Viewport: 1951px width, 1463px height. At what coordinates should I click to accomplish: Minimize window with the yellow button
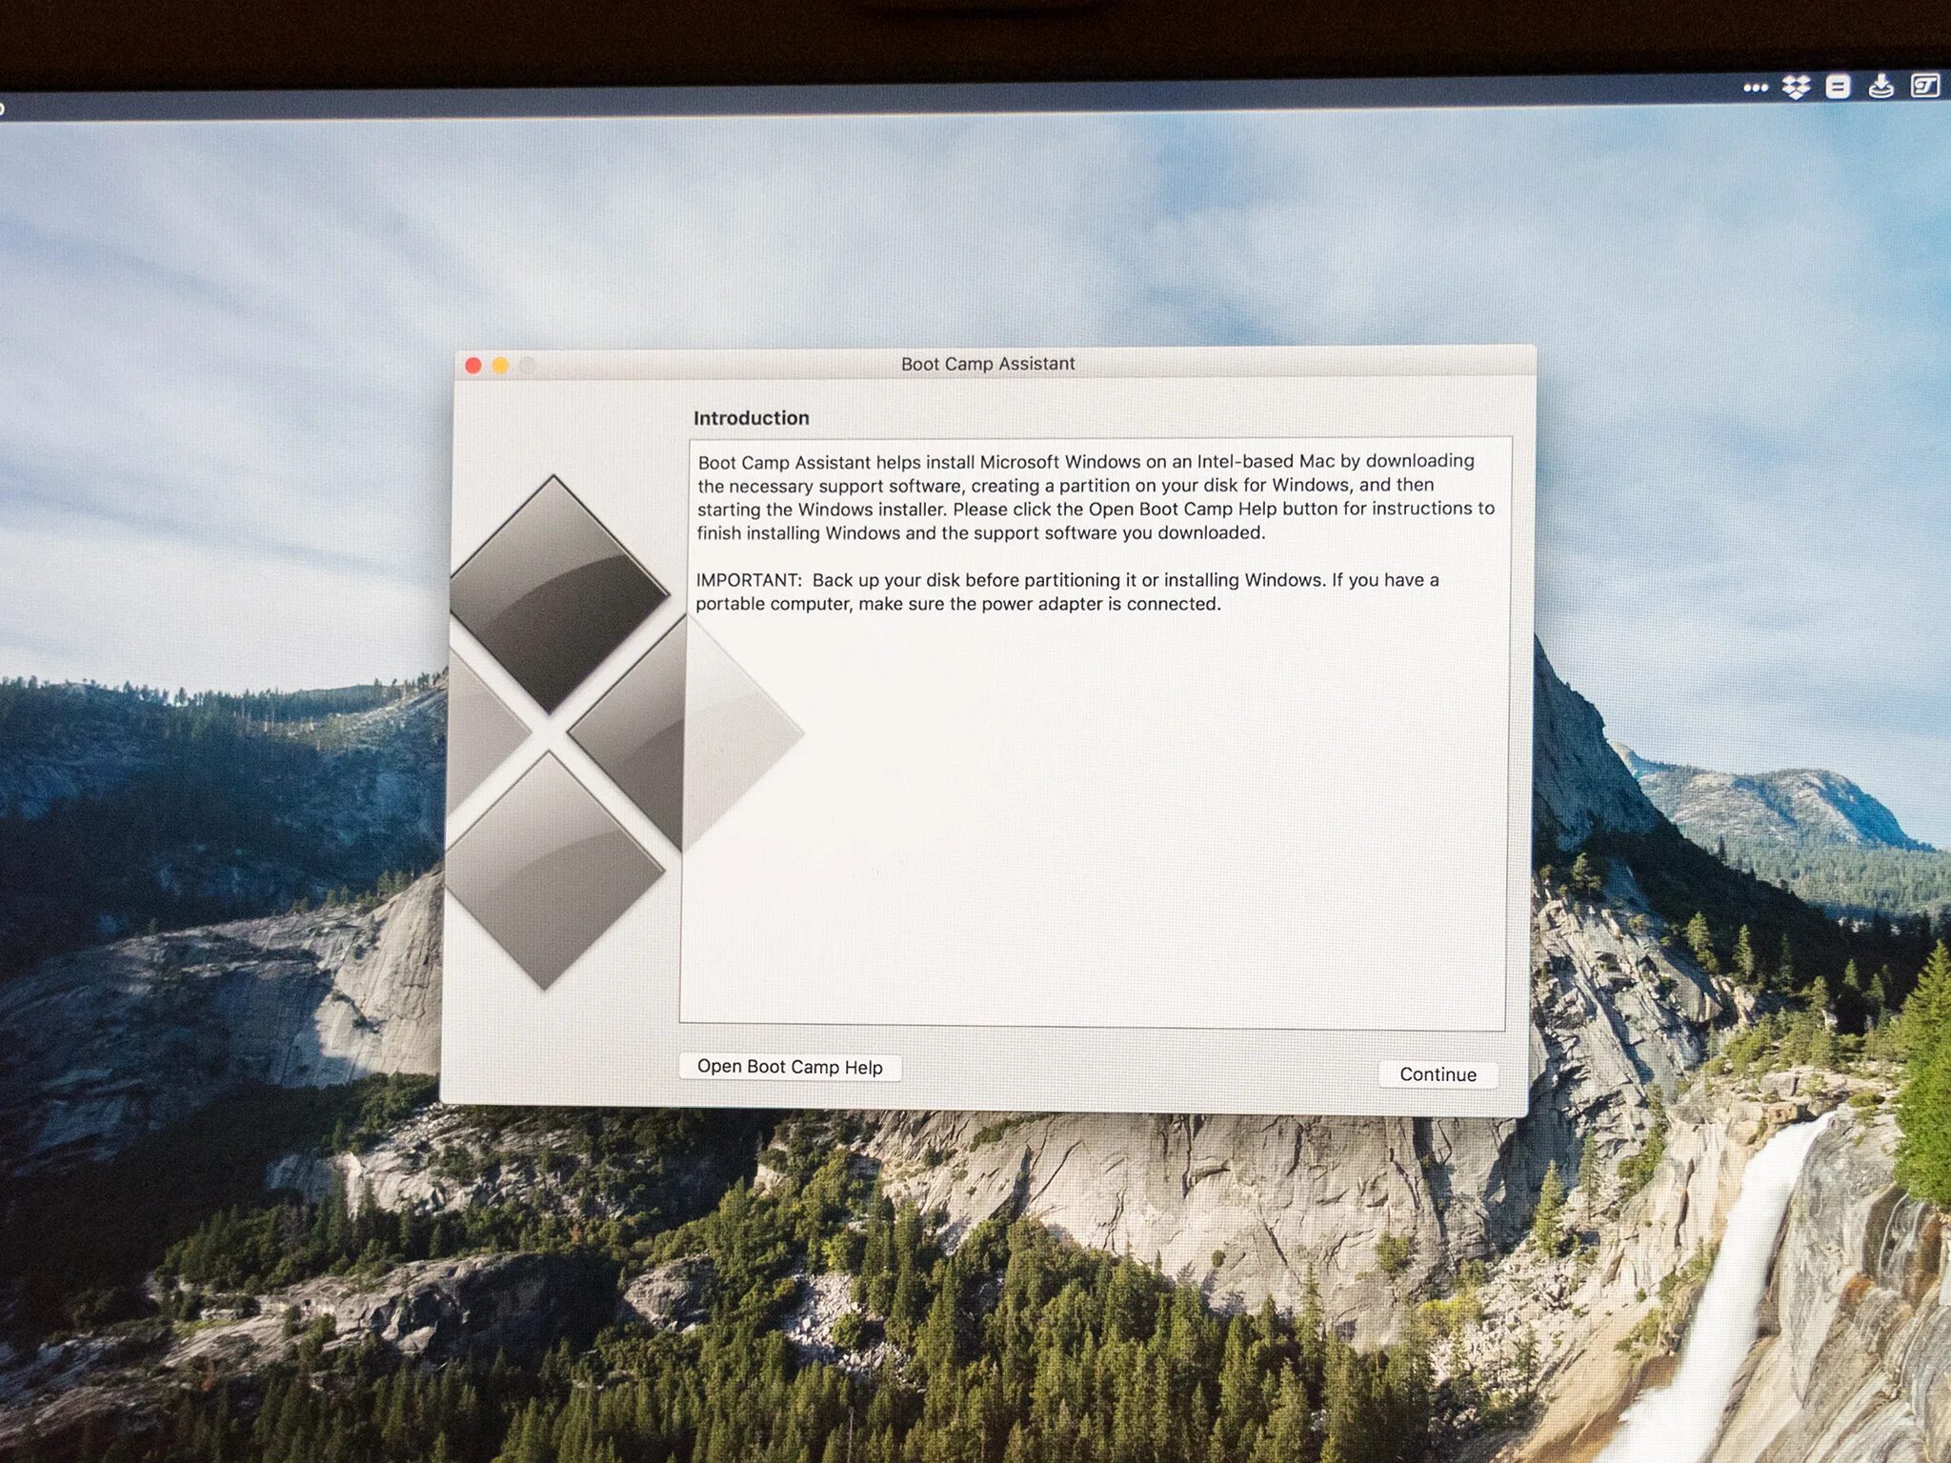coord(500,366)
